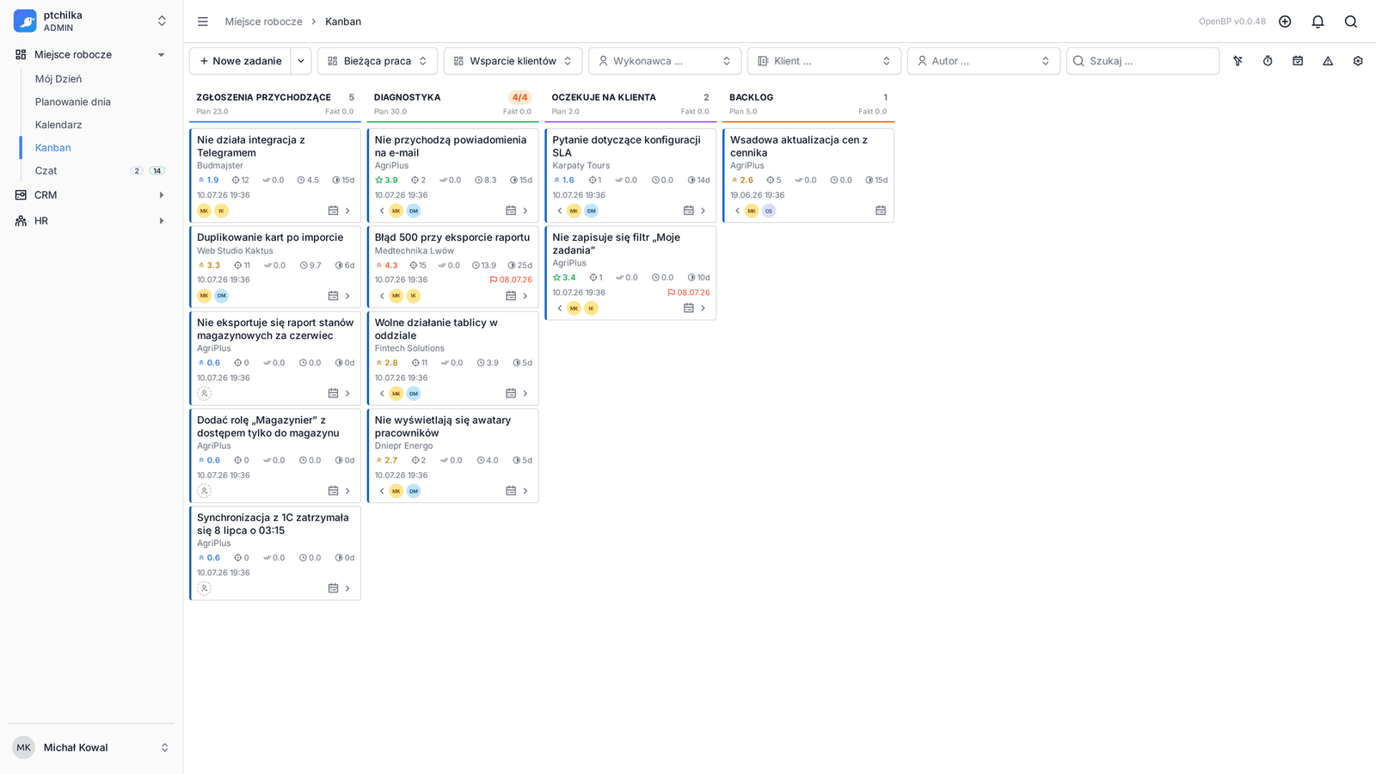Move 'Nie eksportuje się raport stanów' card right
Screen dimensions: 1376x774
[347, 394]
